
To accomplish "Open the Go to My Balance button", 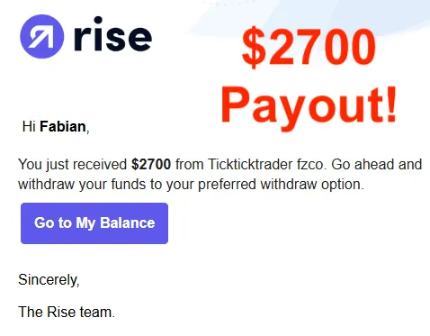I will tap(94, 223).
